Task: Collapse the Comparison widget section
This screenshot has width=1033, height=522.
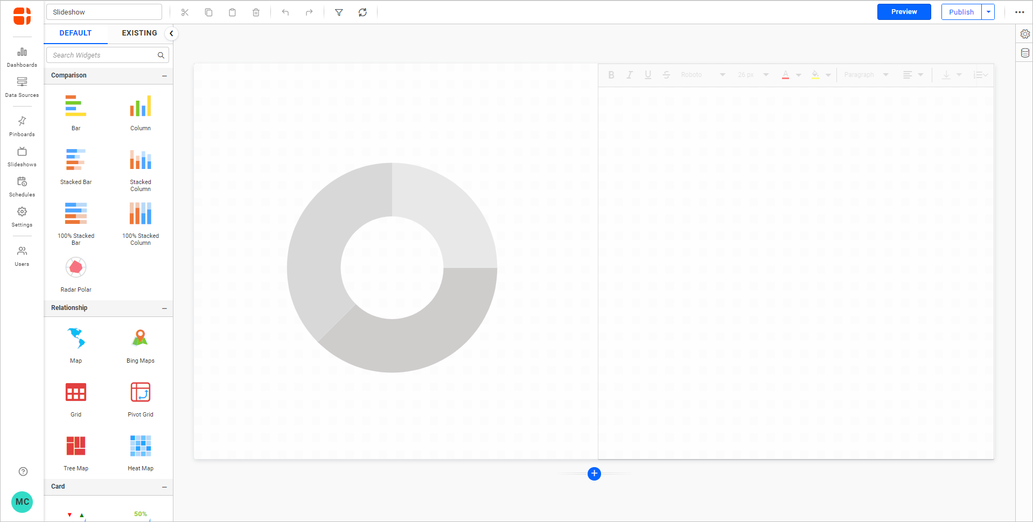Action: 165,75
